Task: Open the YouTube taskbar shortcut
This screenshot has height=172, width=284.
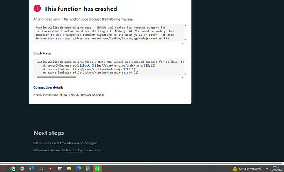Action: 50,169
